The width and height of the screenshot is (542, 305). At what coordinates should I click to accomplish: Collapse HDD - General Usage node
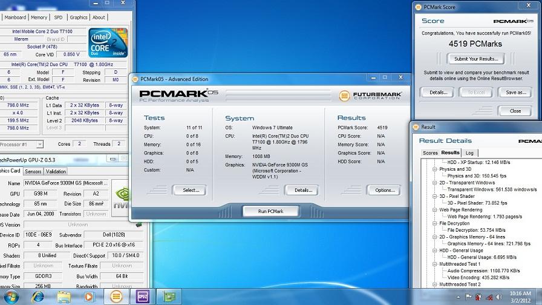click(x=434, y=251)
